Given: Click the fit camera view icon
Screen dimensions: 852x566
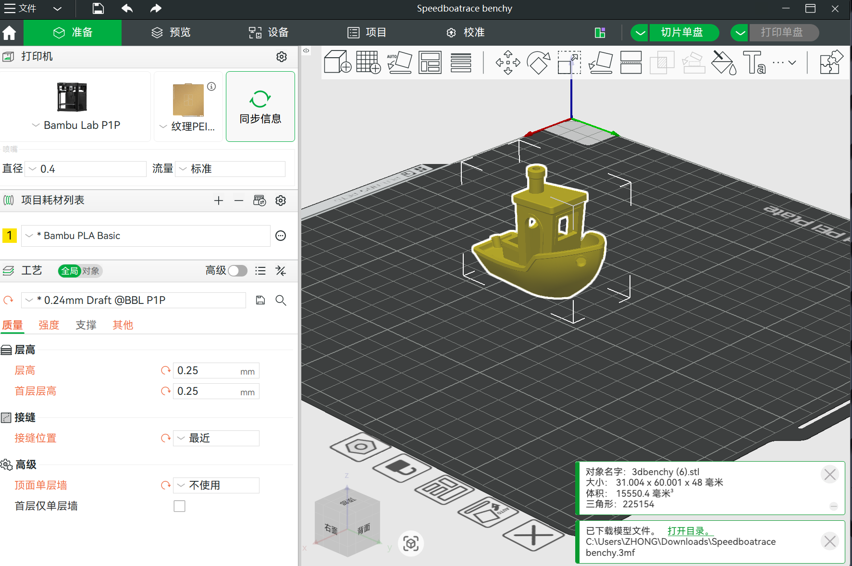Looking at the screenshot, I should pyautogui.click(x=411, y=543).
